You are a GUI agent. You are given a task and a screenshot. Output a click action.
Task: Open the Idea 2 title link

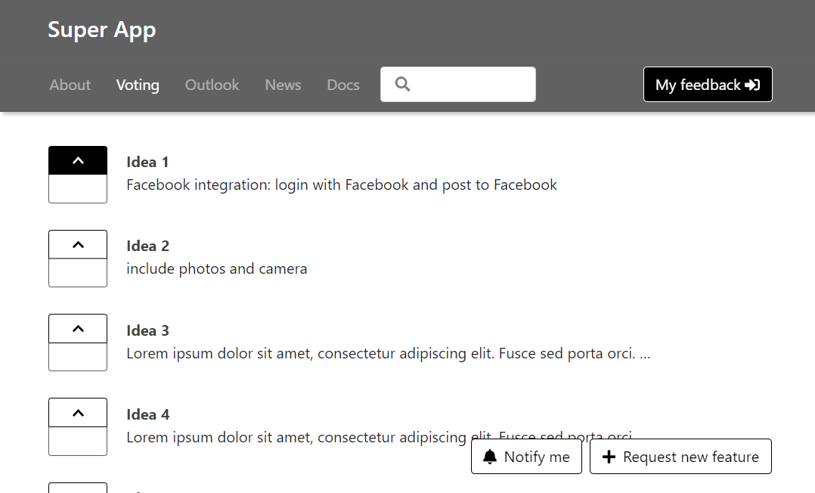coord(147,246)
